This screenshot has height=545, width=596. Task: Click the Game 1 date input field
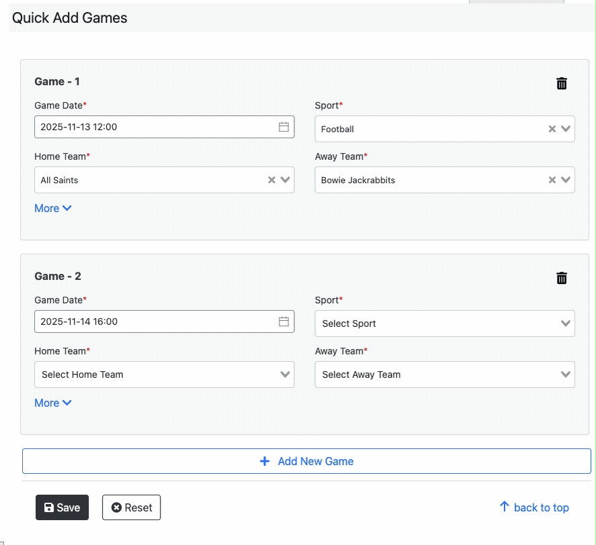point(155,127)
